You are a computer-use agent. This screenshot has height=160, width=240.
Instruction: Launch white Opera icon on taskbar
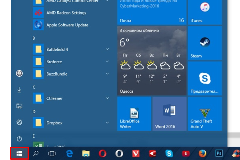pyautogui.click(x=119, y=154)
